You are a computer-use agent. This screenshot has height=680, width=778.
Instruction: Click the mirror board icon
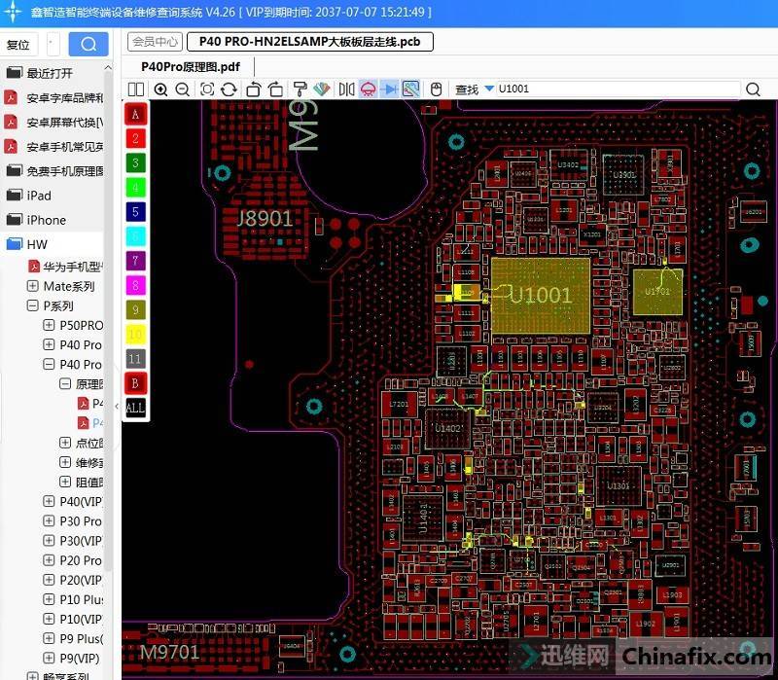(346, 89)
